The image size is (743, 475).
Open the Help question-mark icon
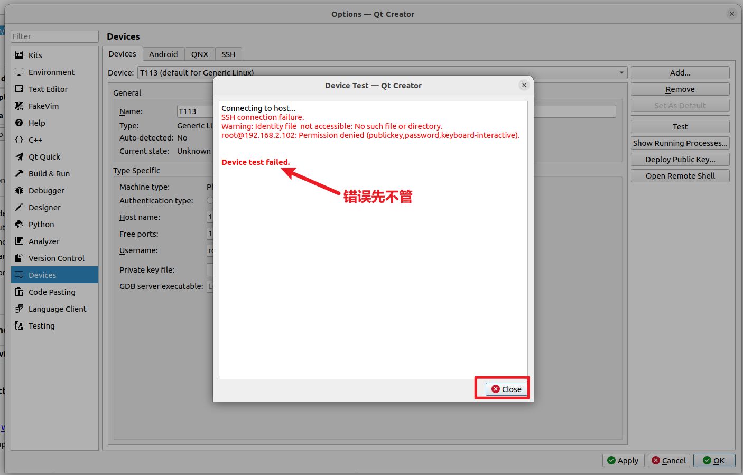(19, 123)
